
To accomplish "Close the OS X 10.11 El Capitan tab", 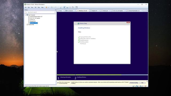I will click(125, 11).
